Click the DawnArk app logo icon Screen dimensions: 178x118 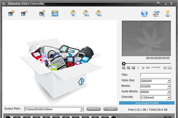click(4, 4)
